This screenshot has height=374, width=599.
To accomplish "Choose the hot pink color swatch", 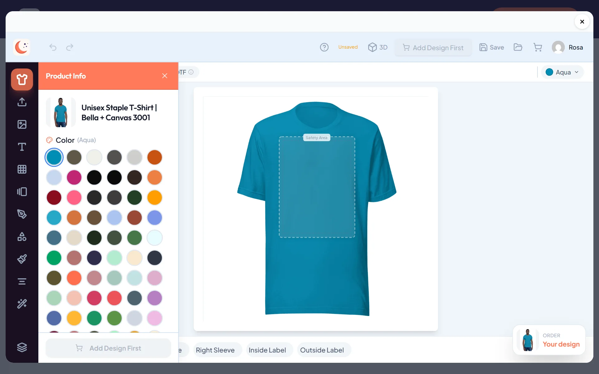I will pos(74,198).
